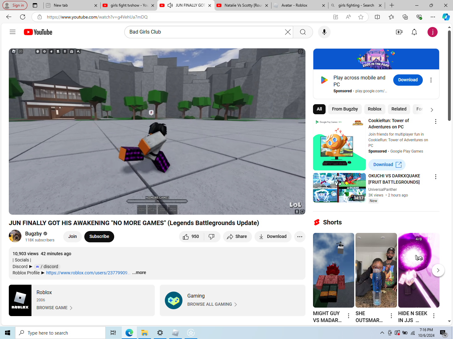Open Windows Settings from taskbar
The image size is (453, 339).
[160, 333]
